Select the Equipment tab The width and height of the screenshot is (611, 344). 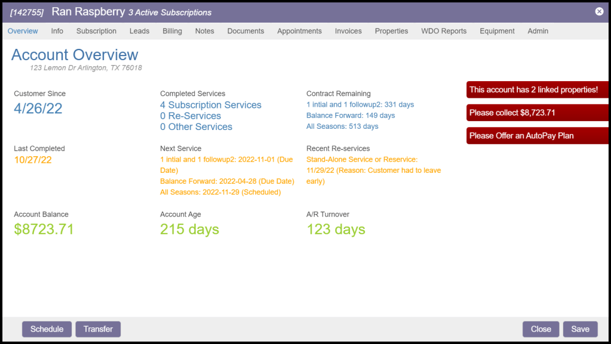point(497,31)
